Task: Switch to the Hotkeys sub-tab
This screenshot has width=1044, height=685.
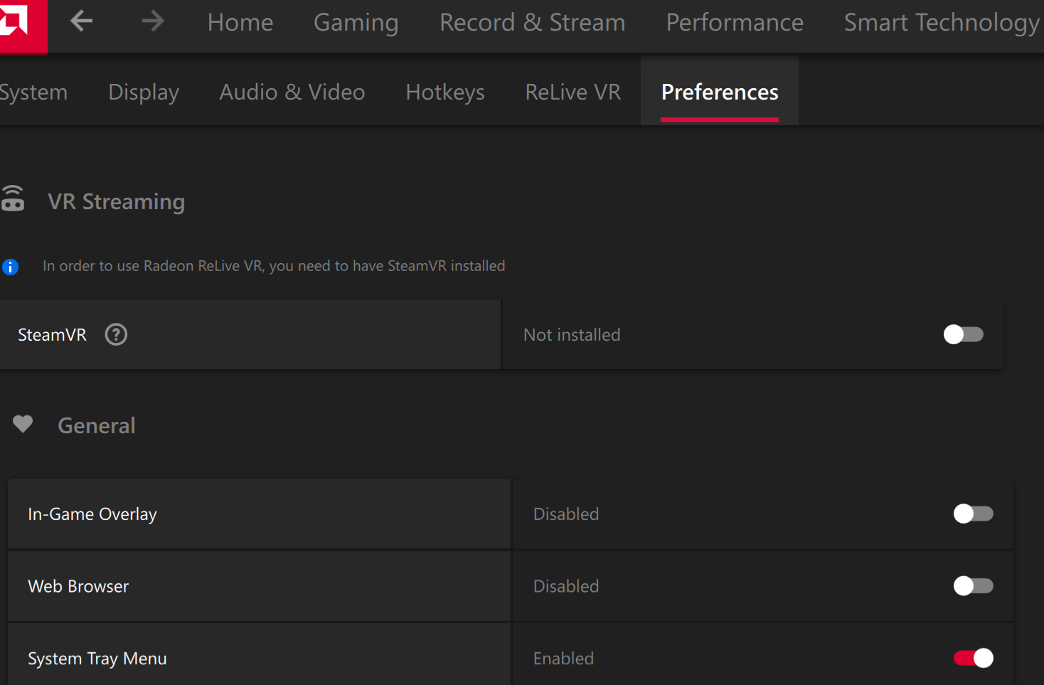Action: pos(445,92)
